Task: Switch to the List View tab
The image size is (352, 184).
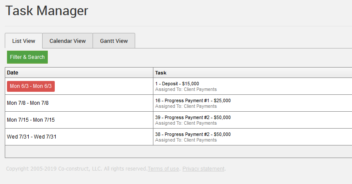Action: click(23, 41)
